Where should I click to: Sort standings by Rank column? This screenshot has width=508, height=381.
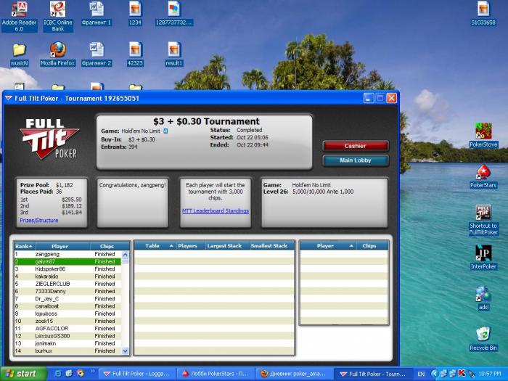tap(24, 246)
